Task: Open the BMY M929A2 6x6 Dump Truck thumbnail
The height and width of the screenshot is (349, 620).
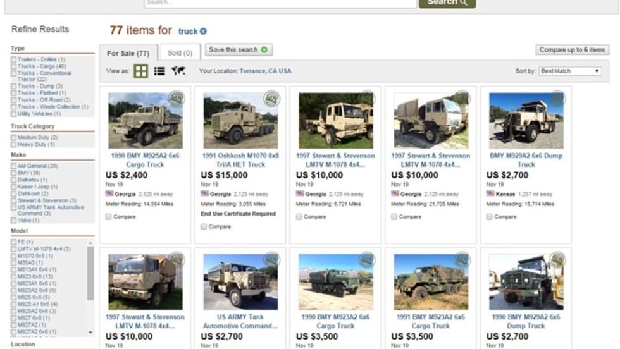Action: (x=526, y=121)
